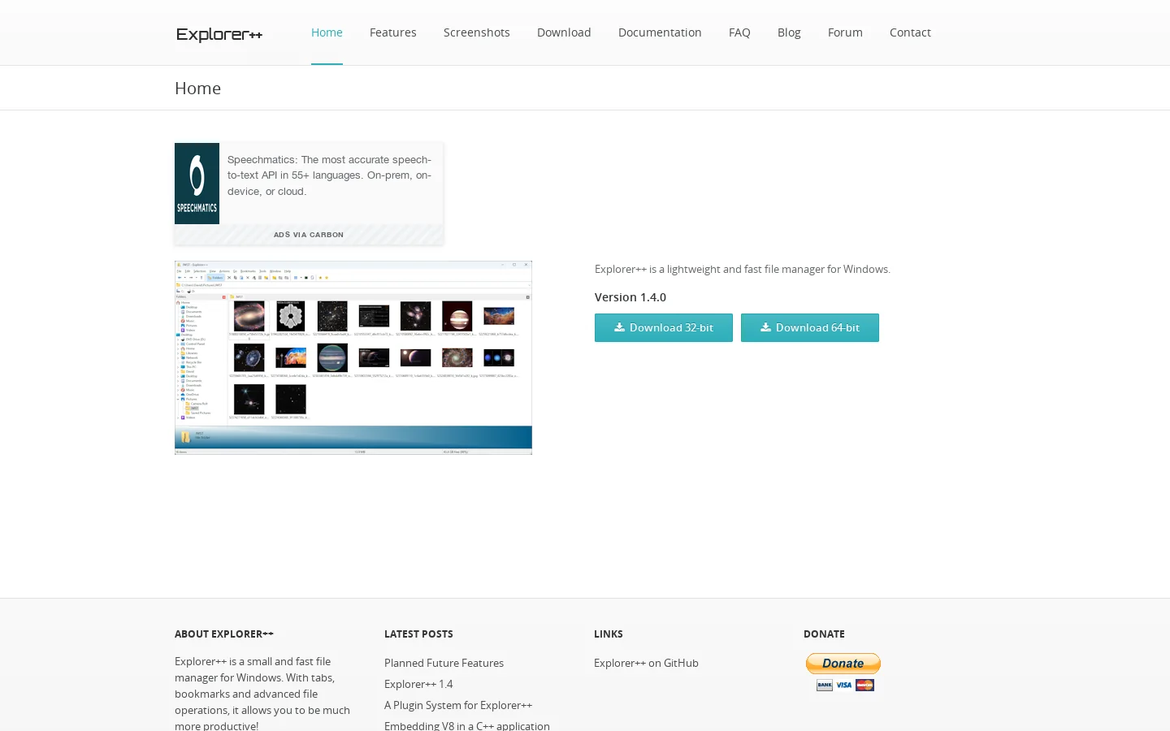Image resolution: width=1170 pixels, height=731 pixels.
Task: Read A Plugin System for Explorer++
Action: (x=458, y=705)
